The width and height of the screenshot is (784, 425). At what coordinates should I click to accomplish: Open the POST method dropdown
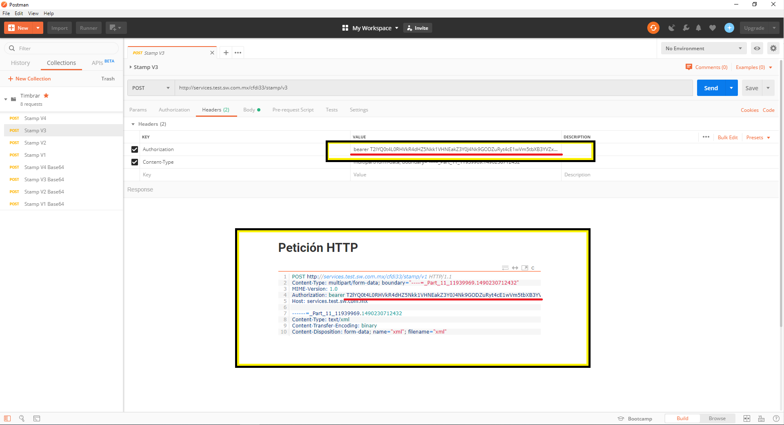click(x=150, y=87)
